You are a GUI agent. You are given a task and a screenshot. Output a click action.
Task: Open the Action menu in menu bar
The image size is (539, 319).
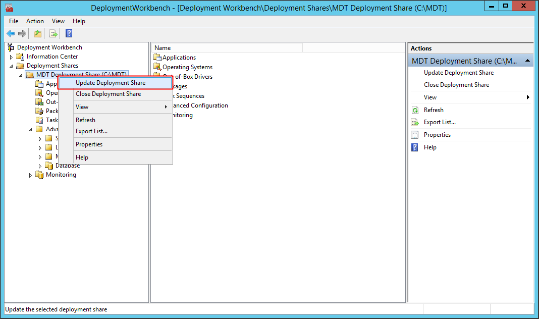(x=35, y=21)
